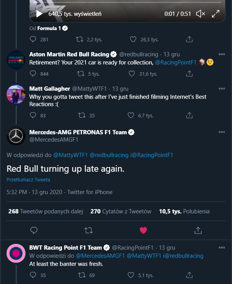Reply to the Mercedes-AMG main tweet
The height and width of the screenshot is (284, 232).
click(34, 230)
